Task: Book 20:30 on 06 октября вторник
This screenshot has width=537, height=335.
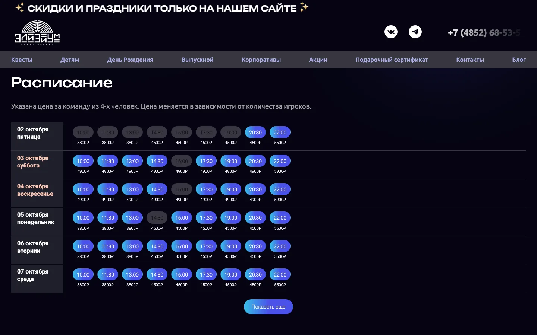Action: pyautogui.click(x=255, y=246)
